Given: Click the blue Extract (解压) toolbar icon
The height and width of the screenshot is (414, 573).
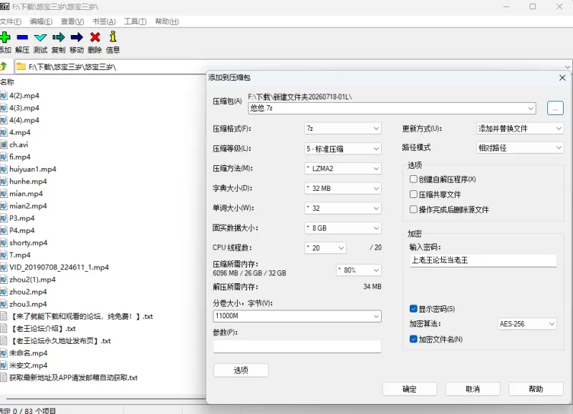Looking at the screenshot, I should coord(22,37).
